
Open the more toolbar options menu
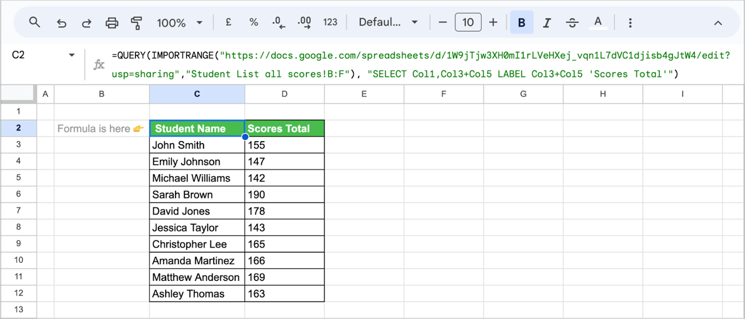(x=630, y=22)
